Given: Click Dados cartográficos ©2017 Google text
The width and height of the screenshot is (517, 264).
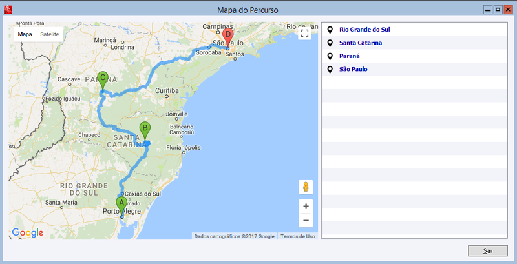Looking at the screenshot, I should (234, 236).
